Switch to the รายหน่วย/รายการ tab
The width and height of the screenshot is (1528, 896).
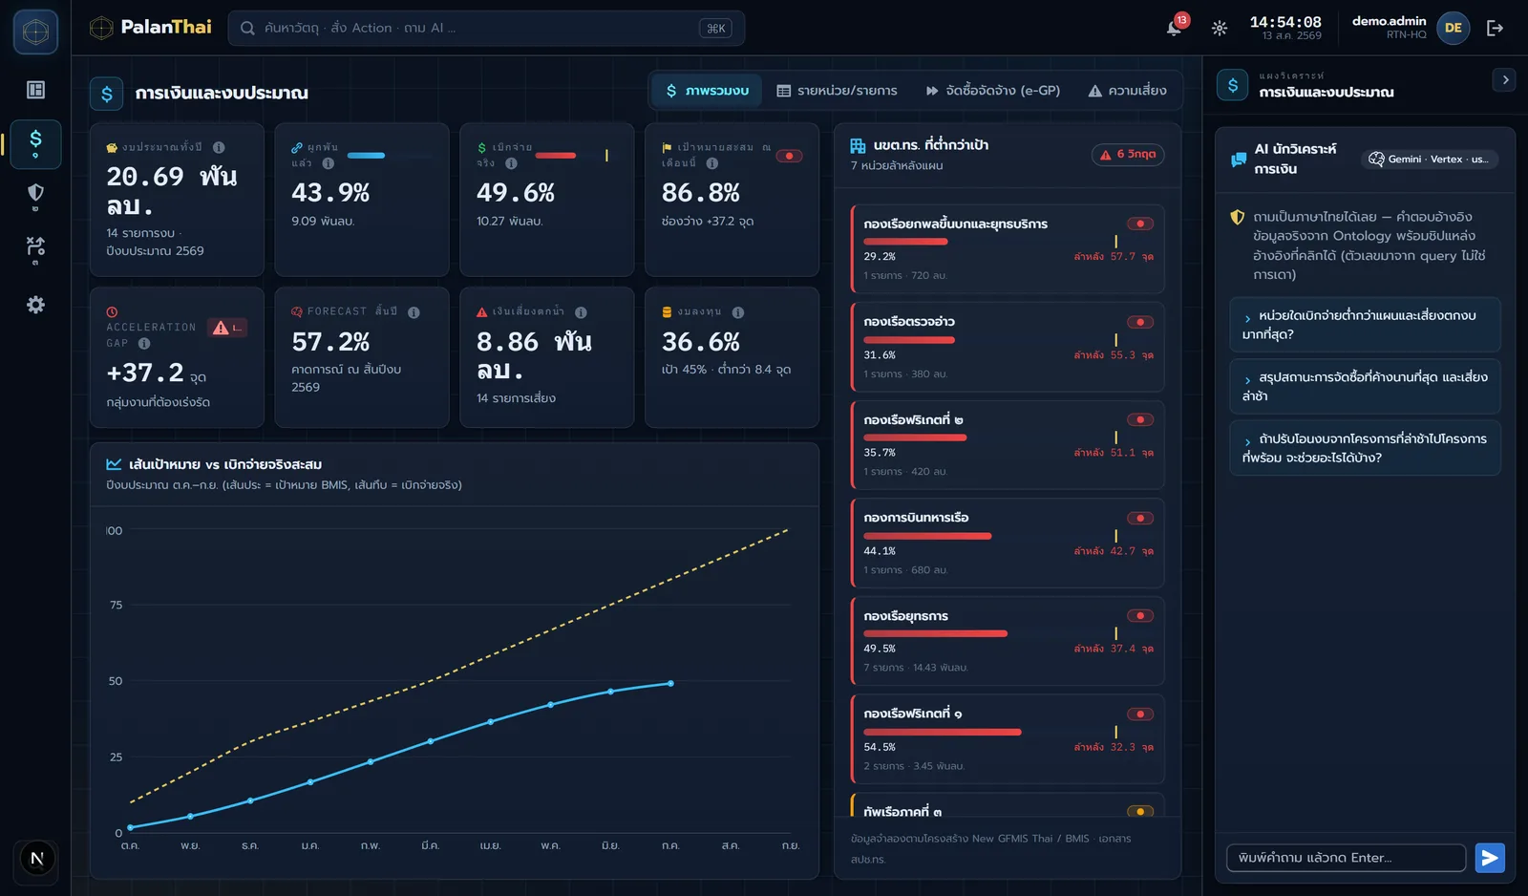[x=837, y=91]
